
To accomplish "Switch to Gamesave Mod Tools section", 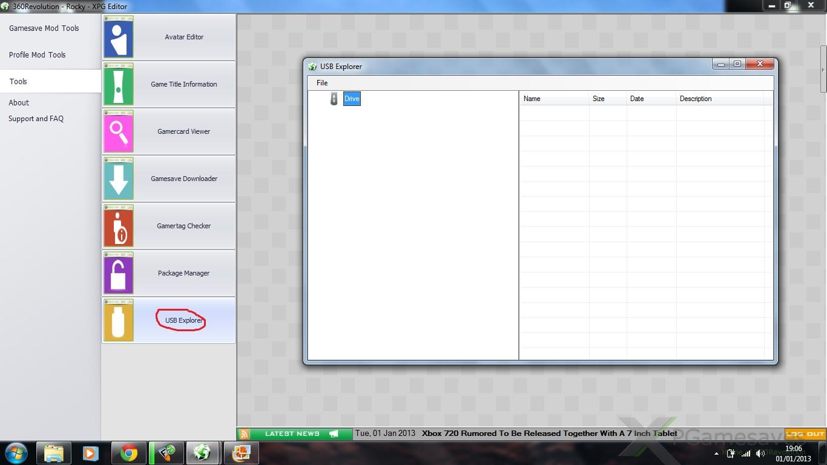I will coord(44,28).
